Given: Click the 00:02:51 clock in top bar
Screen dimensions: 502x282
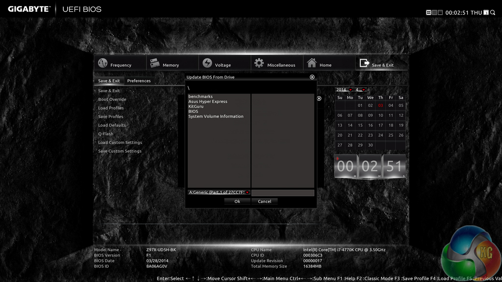Looking at the screenshot, I should (x=457, y=13).
